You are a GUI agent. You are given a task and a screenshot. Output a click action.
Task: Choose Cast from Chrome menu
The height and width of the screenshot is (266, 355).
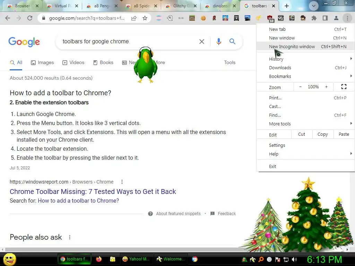306,106
